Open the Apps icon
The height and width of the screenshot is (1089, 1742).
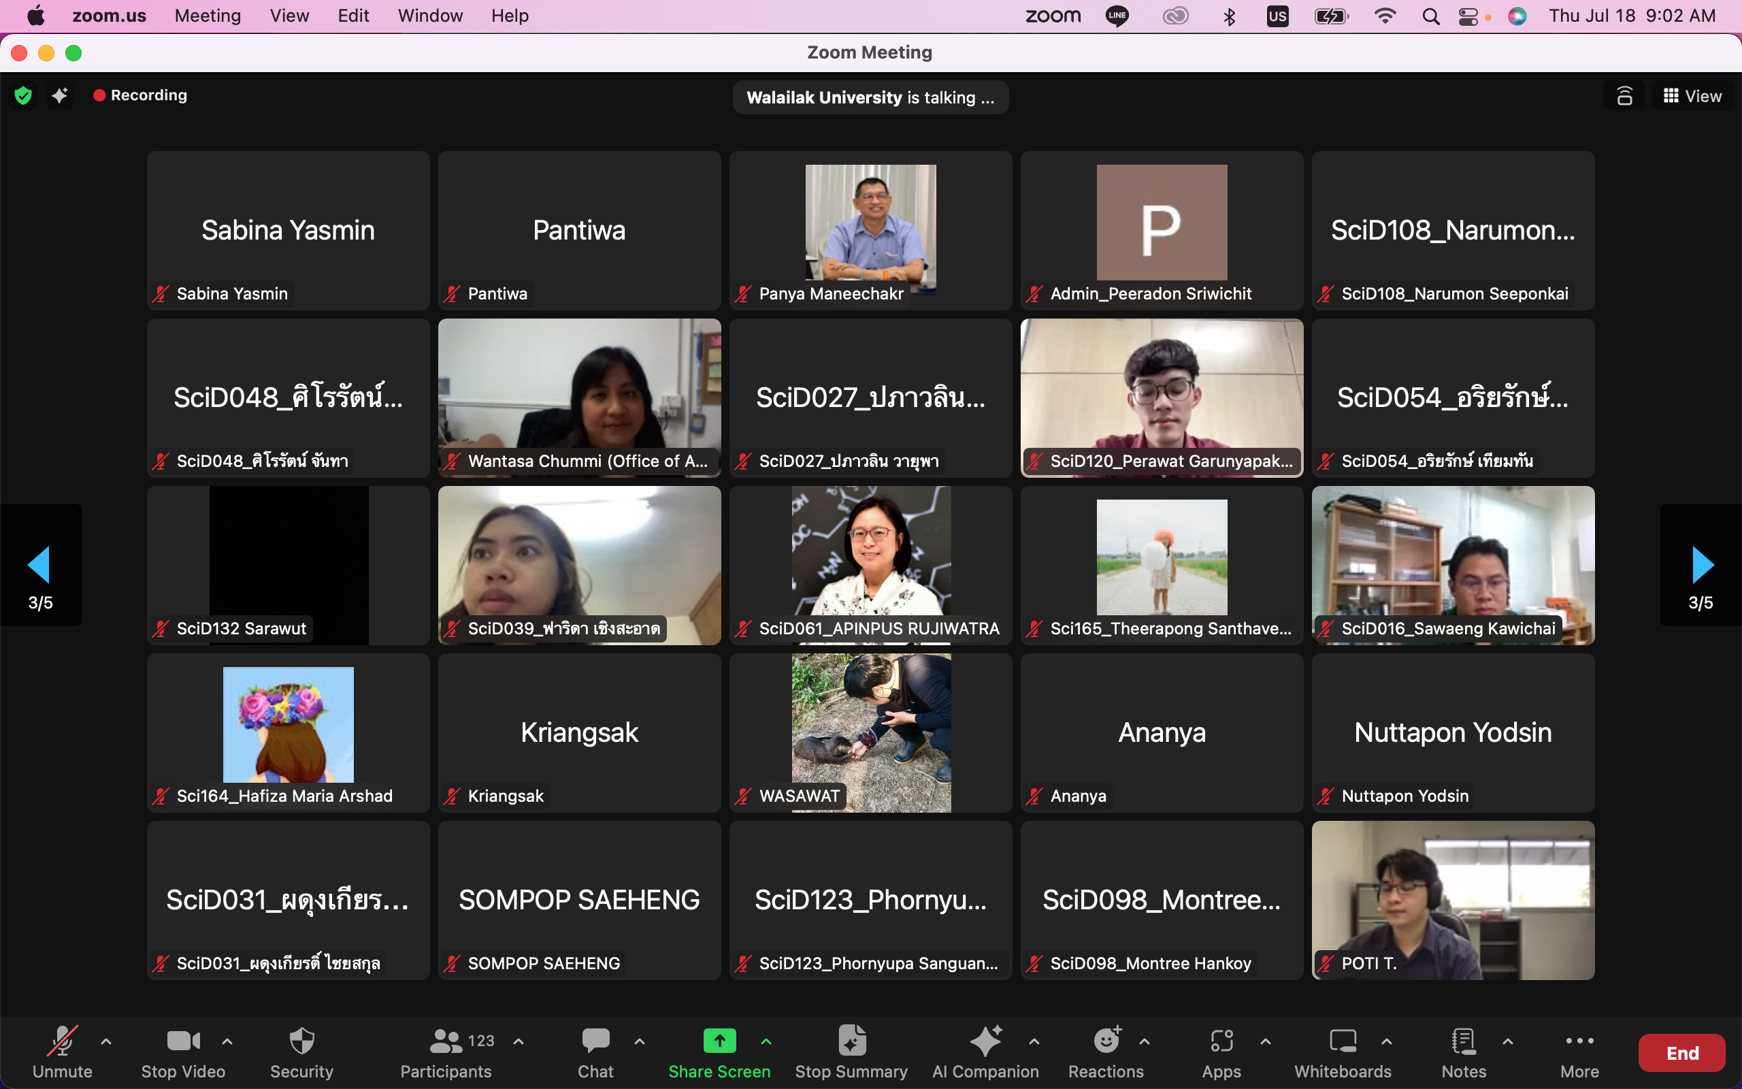click(1221, 1041)
